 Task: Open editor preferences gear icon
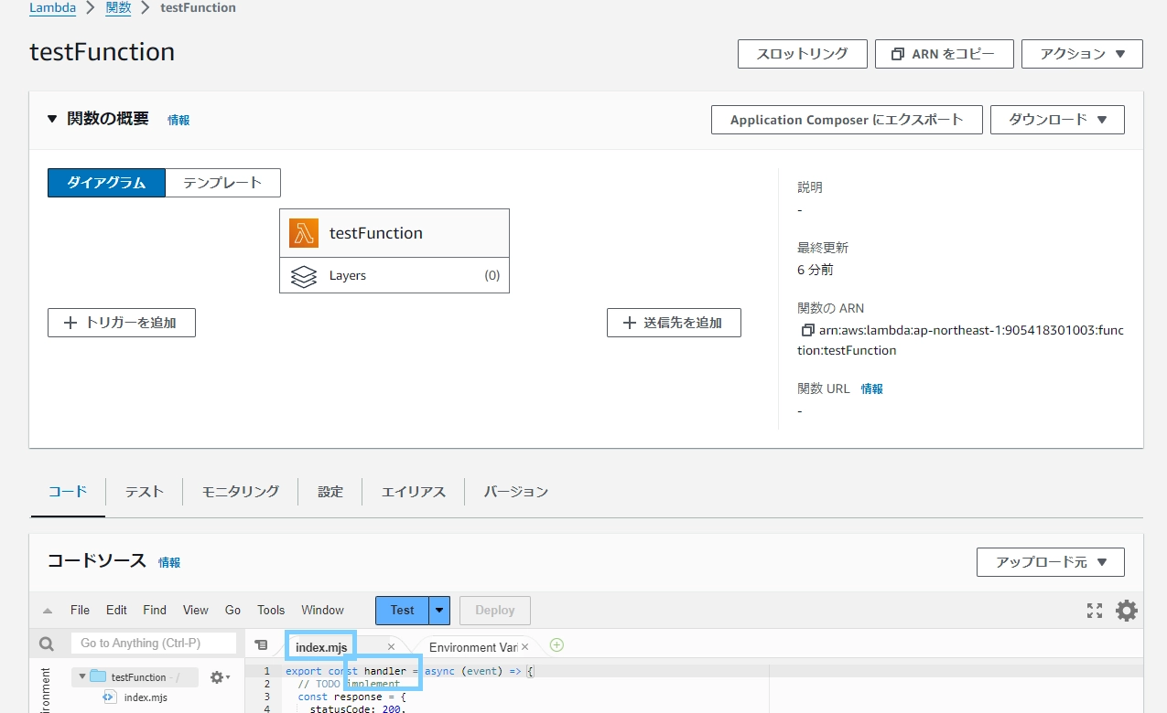click(1127, 611)
